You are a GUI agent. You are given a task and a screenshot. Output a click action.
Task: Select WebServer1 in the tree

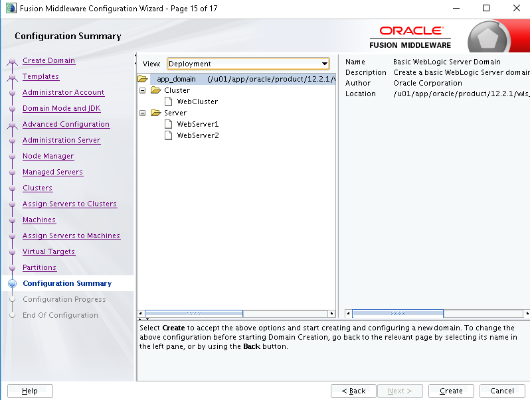[198, 124]
